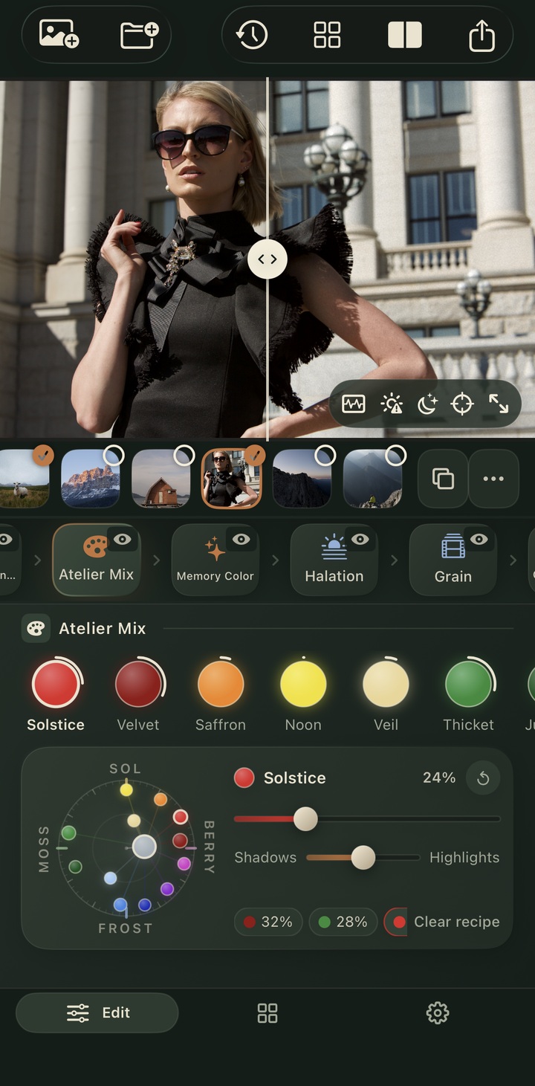Screen dimensions: 535x1086
Task: Select the Saffron color swatch
Action: [221, 684]
